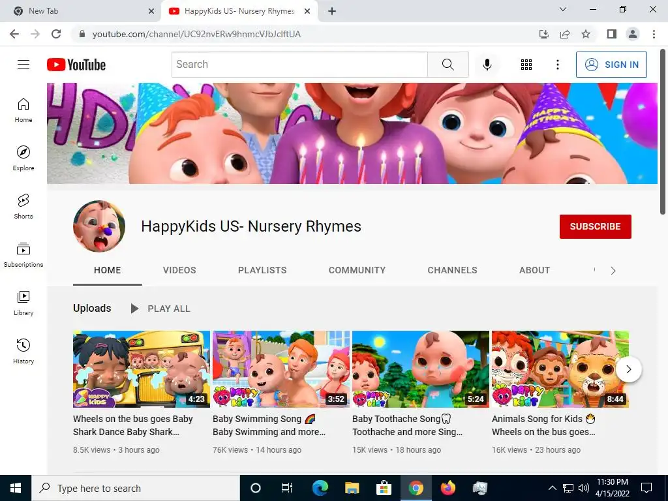Click the HappyKids channel avatar
The height and width of the screenshot is (501, 668).
coord(99,226)
